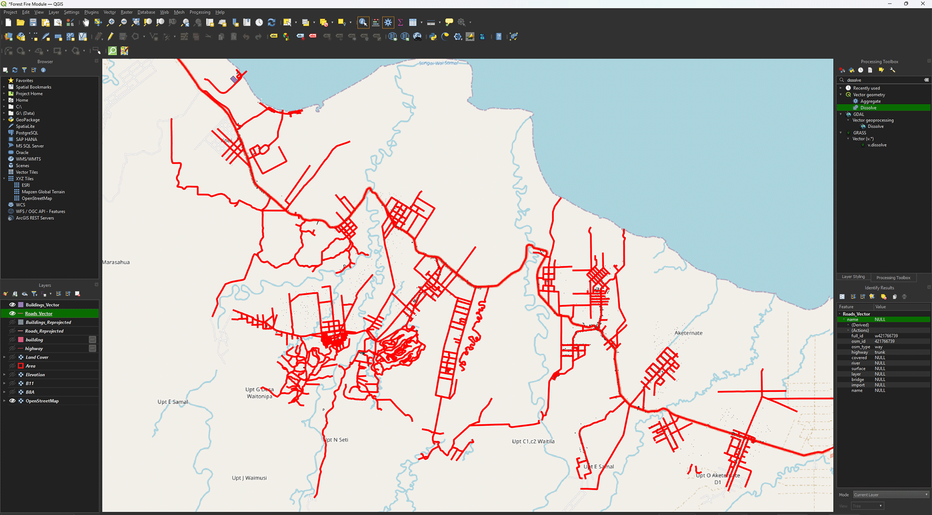Image resolution: width=932 pixels, height=515 pixels.
Task: Hide the Buildings_Vector layer
Action: click(12, 305)
